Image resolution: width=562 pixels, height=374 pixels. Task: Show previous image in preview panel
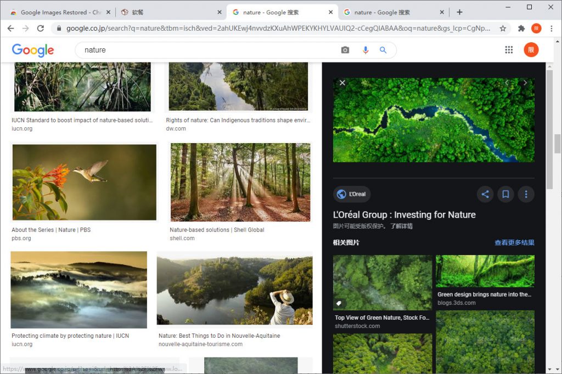(x=507, y=83)
